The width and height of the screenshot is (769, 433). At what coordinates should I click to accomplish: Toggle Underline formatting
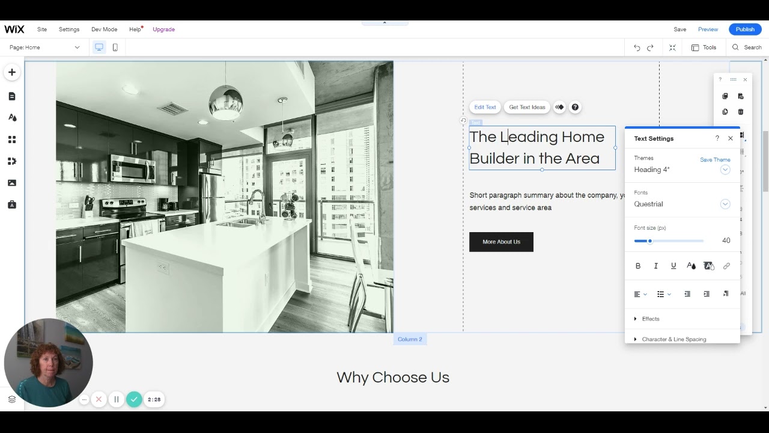pyautogui.click(x=673, y=266)
